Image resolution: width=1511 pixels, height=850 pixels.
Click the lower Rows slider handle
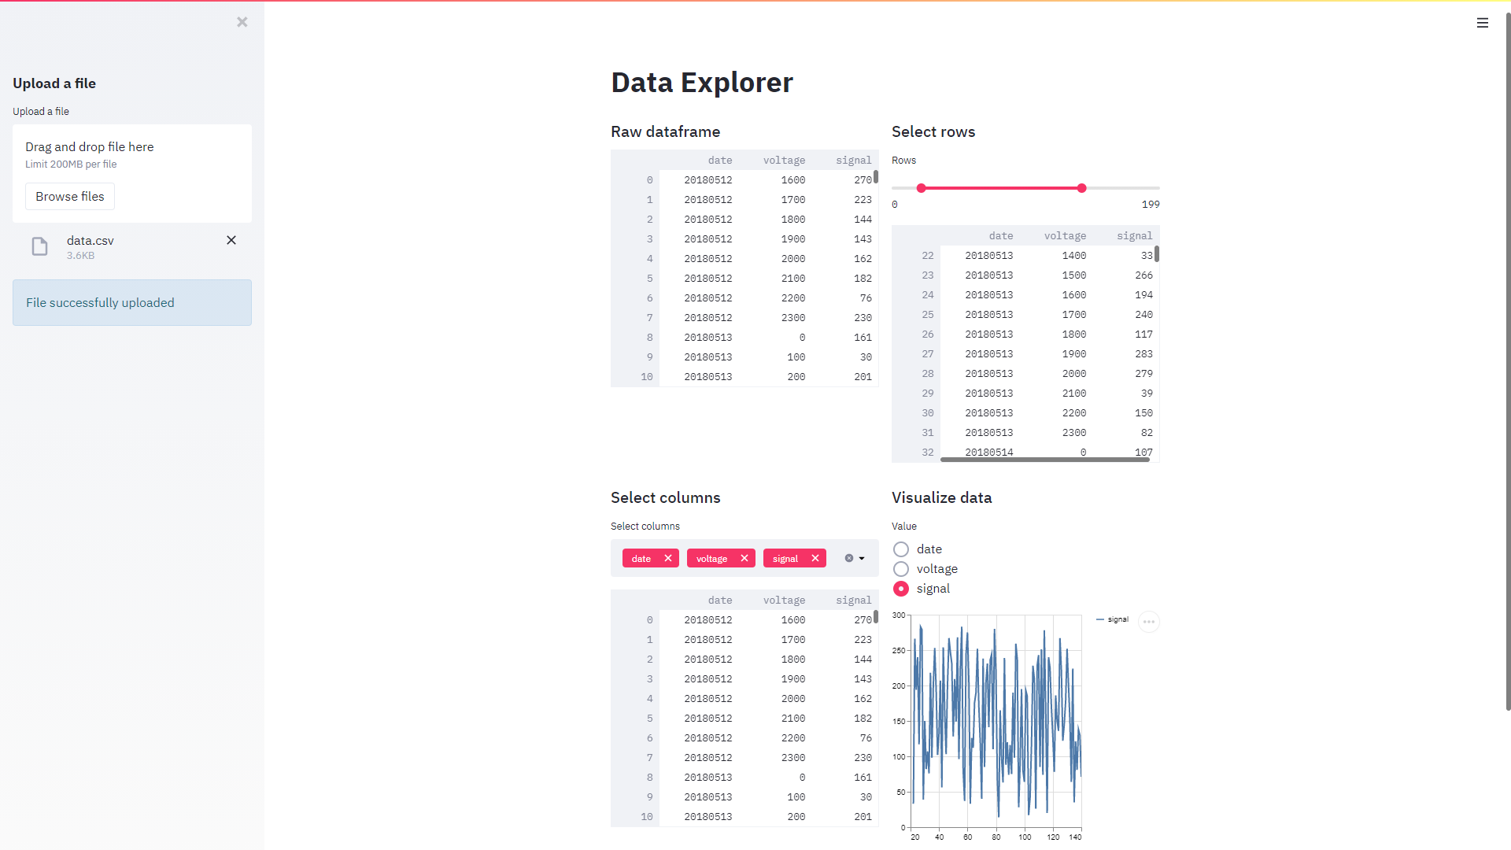(922, 188)
